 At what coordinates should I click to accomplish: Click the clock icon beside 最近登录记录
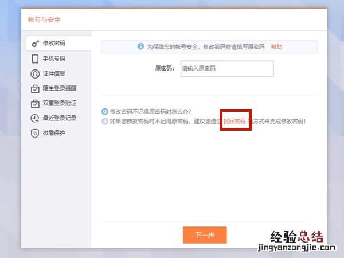click(x=34, y=118)
